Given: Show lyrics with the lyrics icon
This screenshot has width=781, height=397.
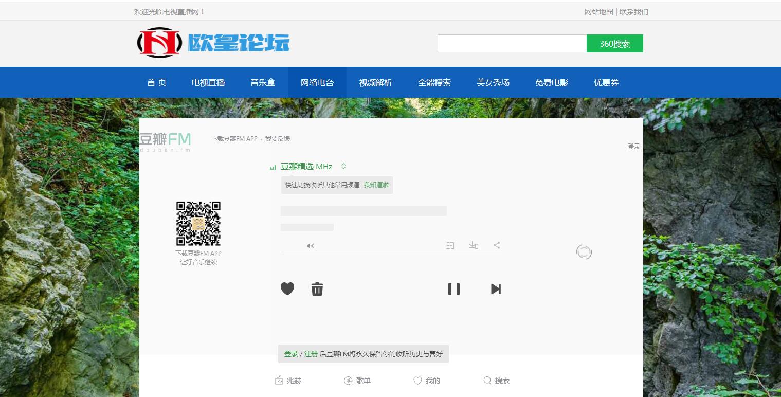Looking at the screenshot, I should [x=450, y=246].
